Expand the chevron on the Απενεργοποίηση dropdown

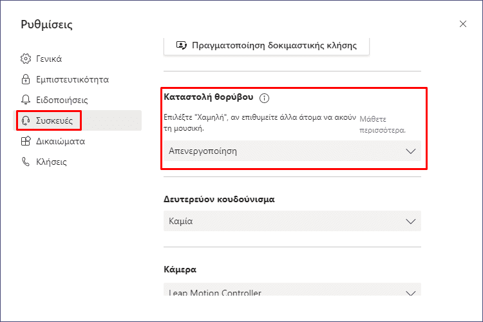(x=411, y=151)
